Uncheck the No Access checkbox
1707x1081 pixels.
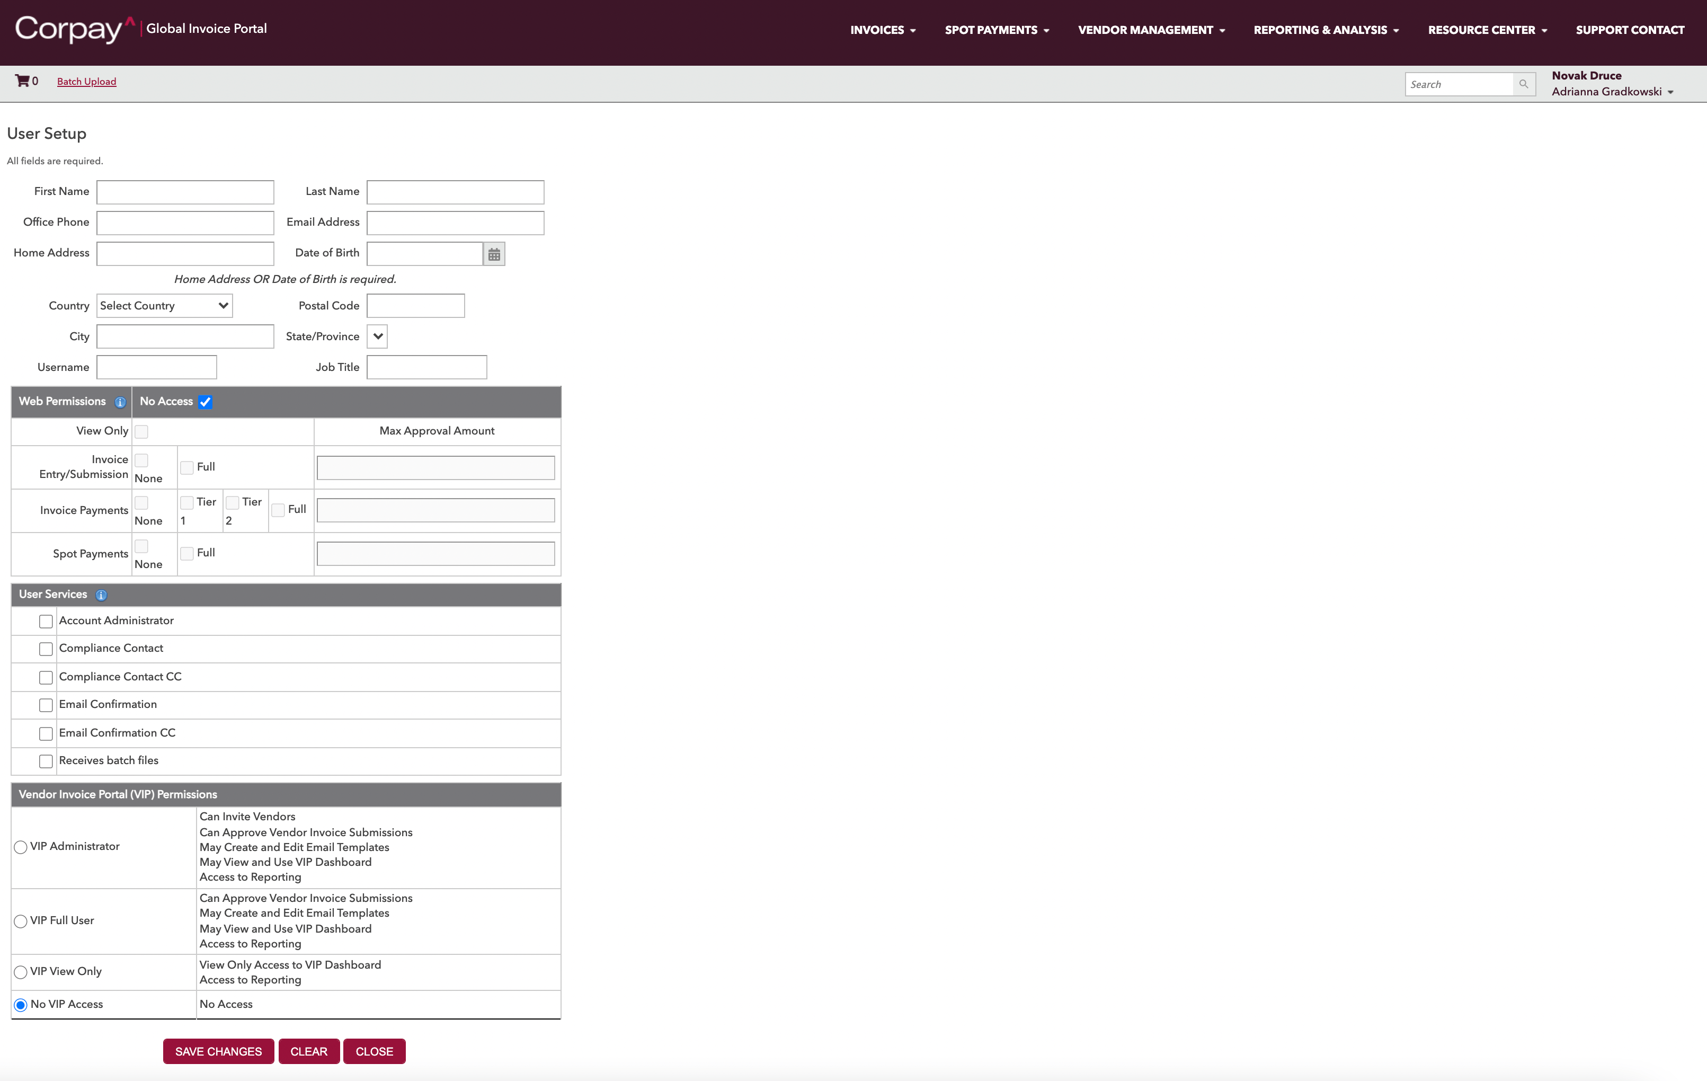(206, 402)
